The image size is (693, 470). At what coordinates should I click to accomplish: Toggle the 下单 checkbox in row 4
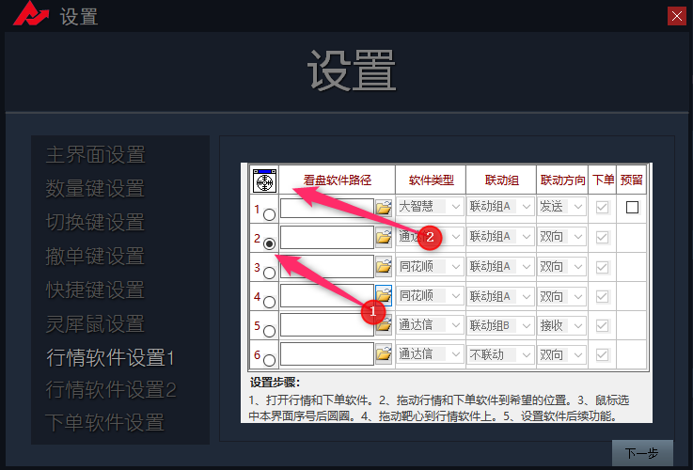602,296
